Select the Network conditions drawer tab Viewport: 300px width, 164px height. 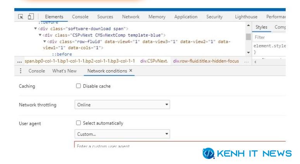click(107, 71)
